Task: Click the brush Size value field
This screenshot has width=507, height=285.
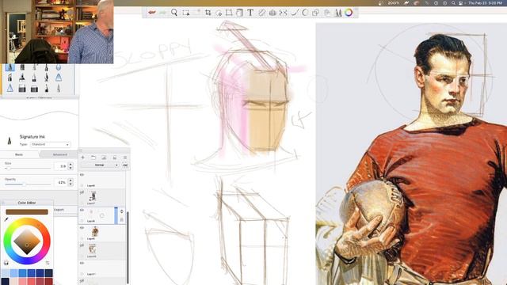Action: (61, 166)
